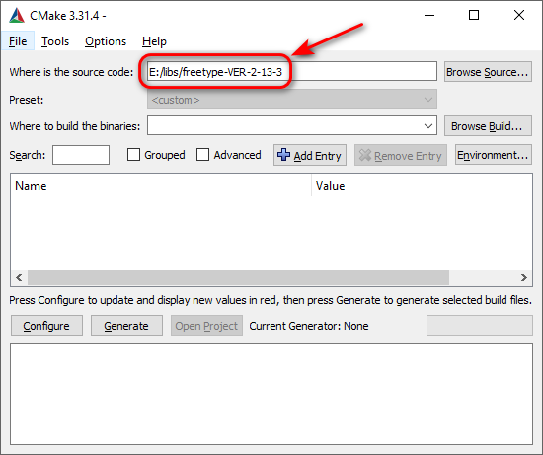The width and height of the screenshot is (543, 455).
Task: Expand the build binaries path dropdown
Action: (x=428, y=126)
